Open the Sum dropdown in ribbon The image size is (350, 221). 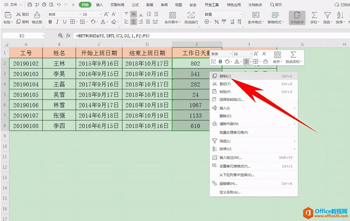pos(315,18)
